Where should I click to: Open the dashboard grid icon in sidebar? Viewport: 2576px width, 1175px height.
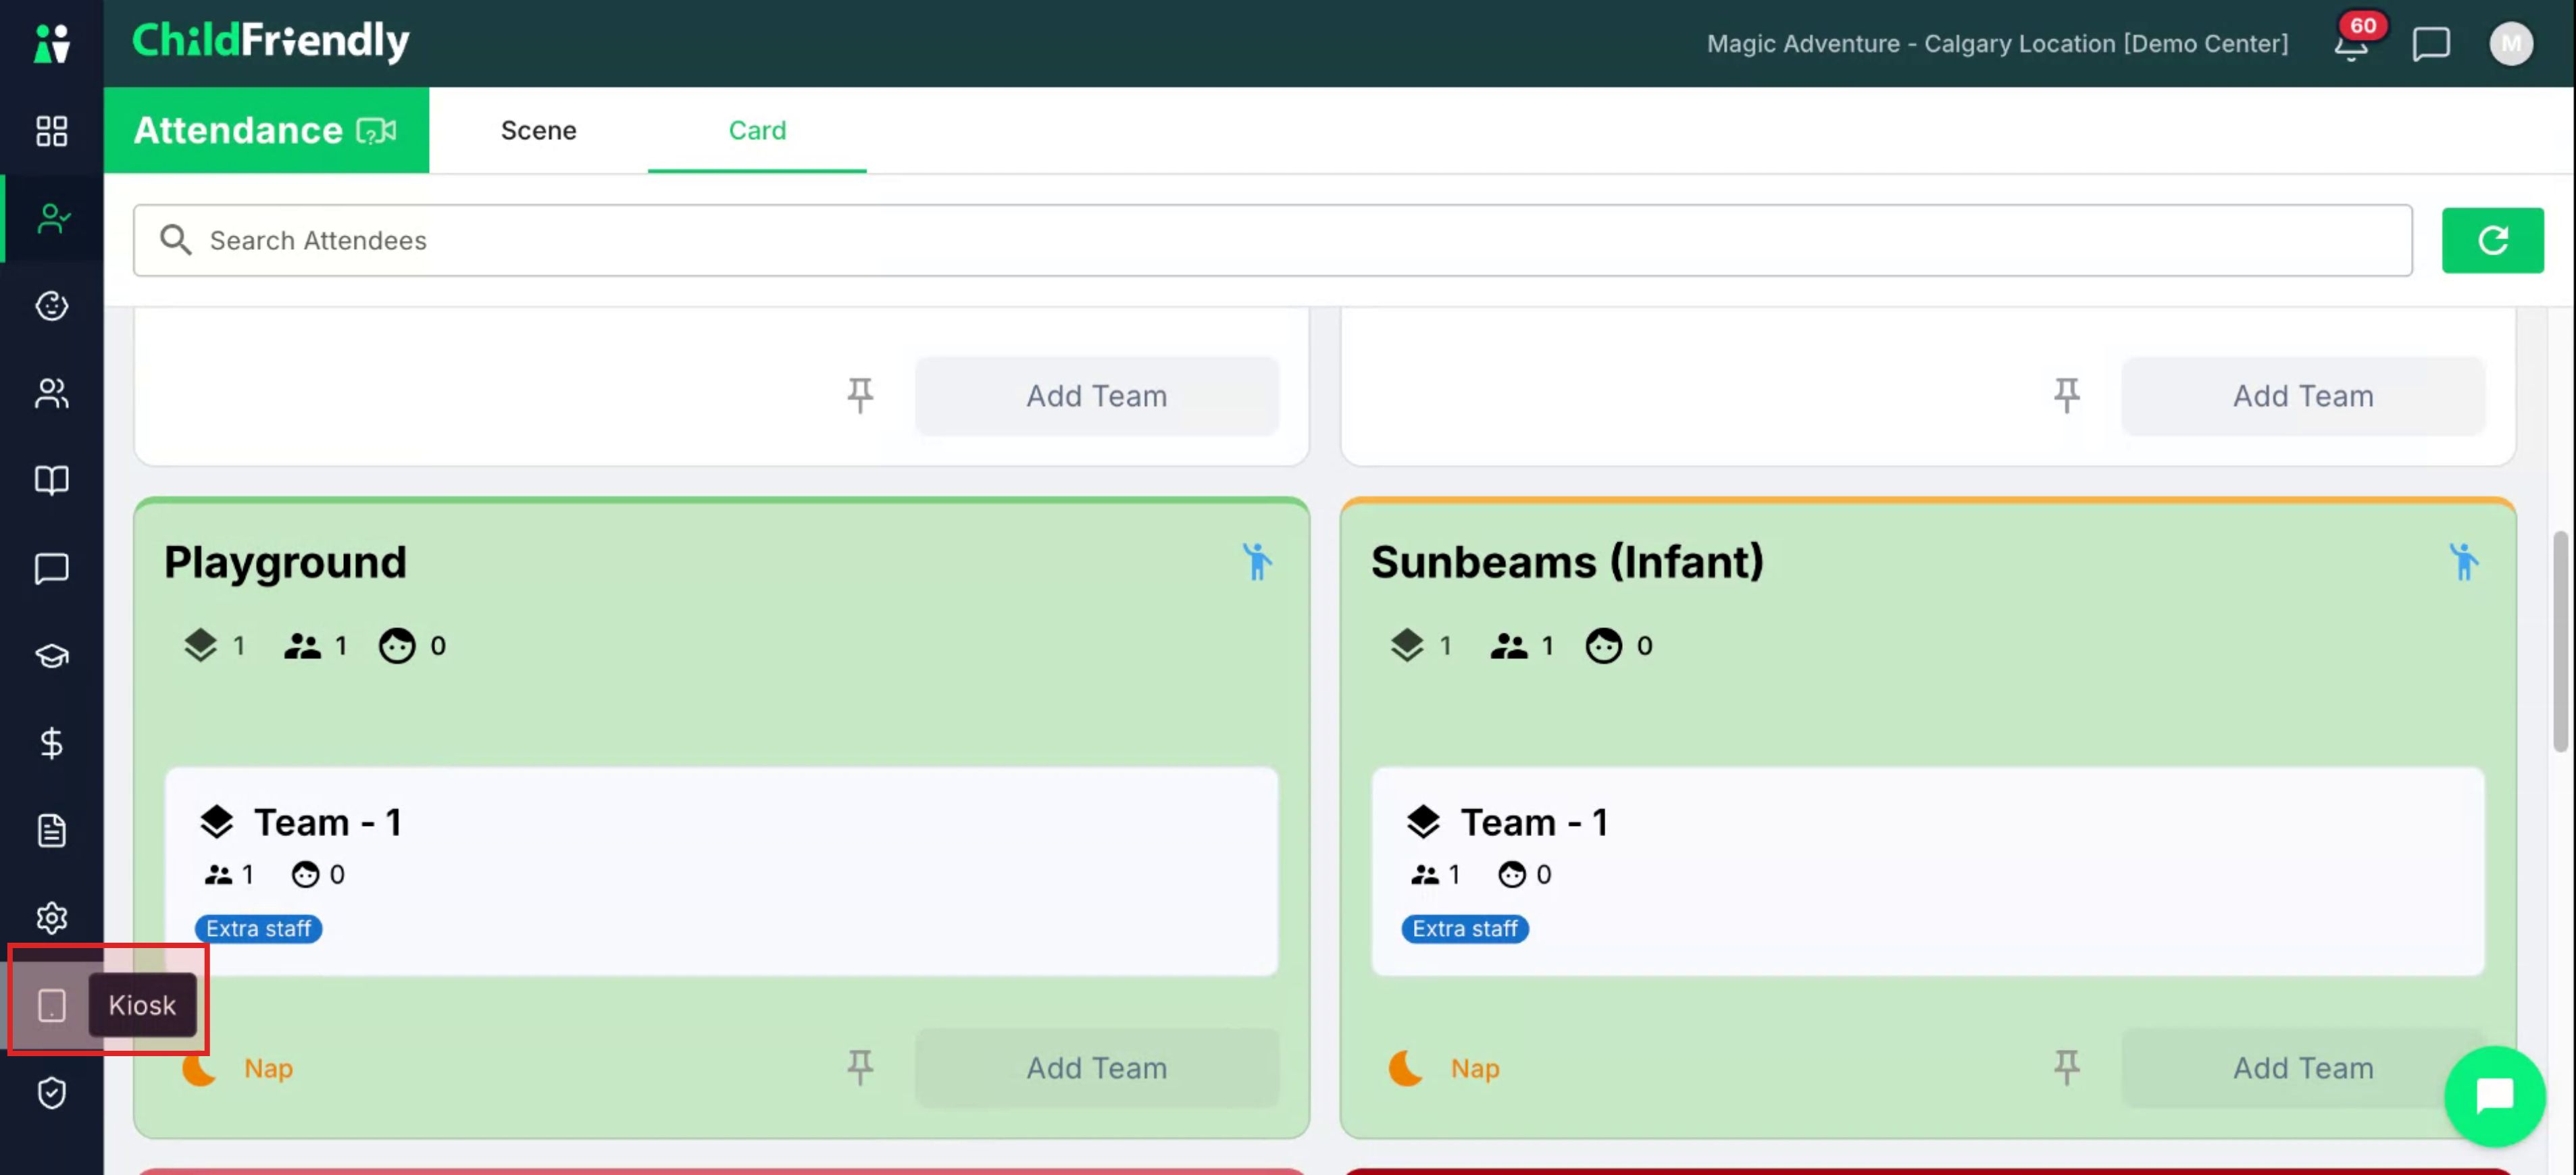point(51,131)
